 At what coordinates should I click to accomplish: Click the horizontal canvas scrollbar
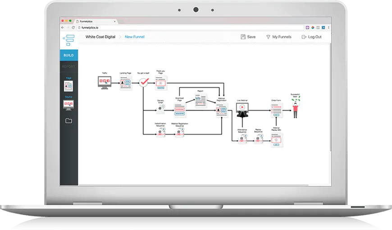194,186
